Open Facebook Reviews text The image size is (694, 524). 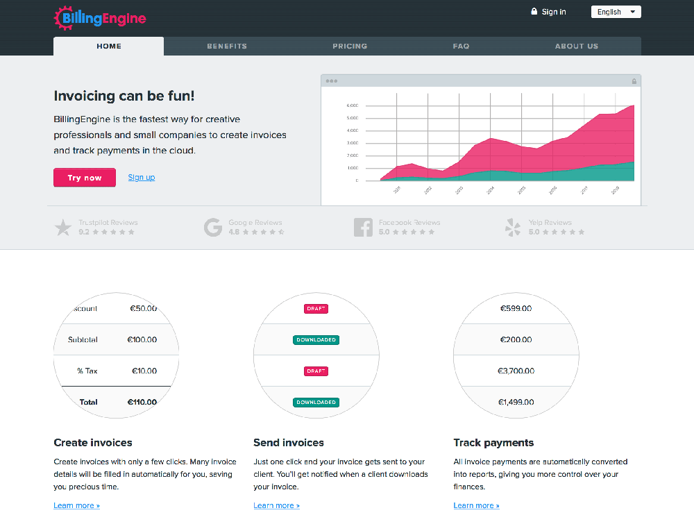tap(409, 223)
